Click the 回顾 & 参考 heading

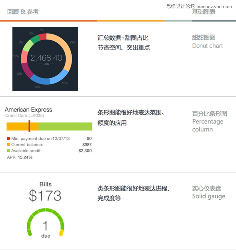(23, 12)
